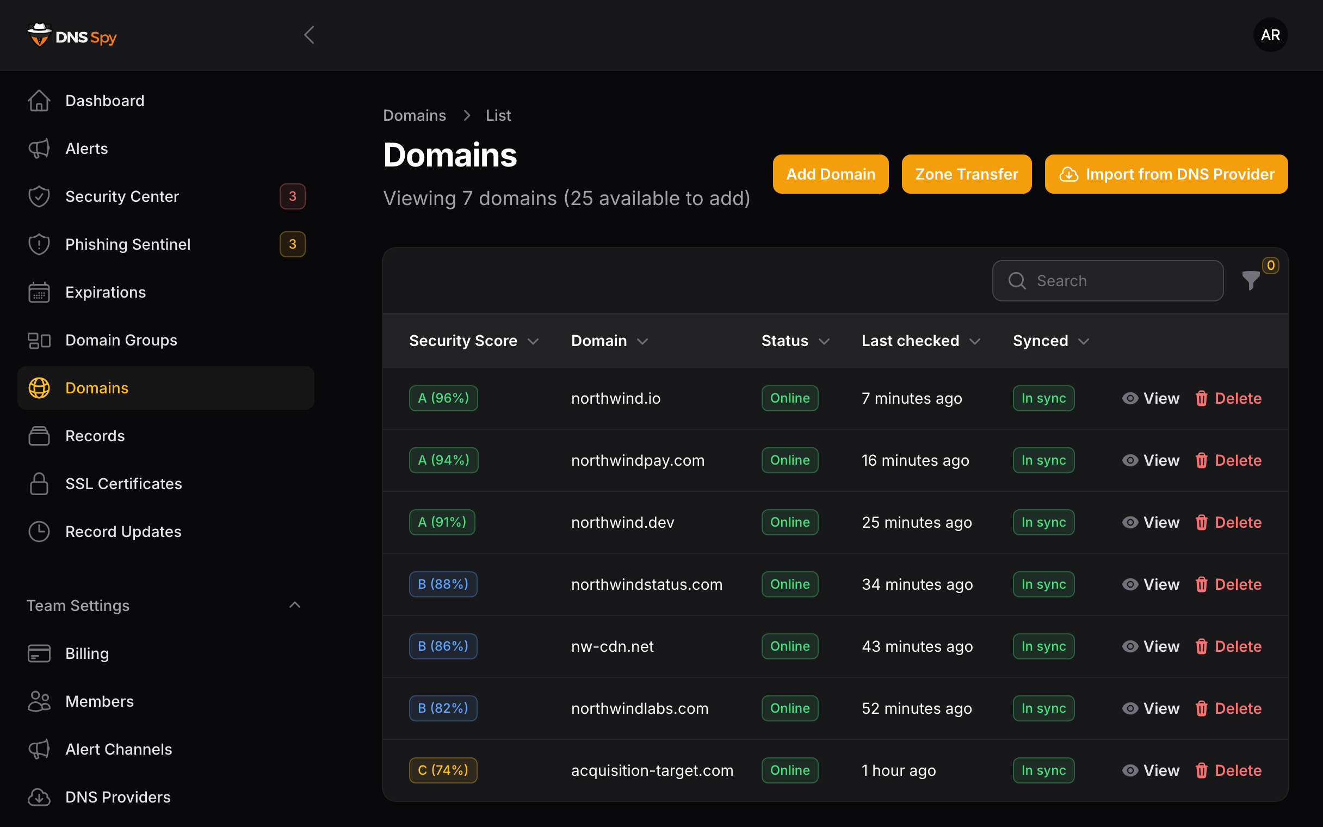Image resolution: width=1323 pixels, height=827 pixels.
Task: Open the AR user avatar menu
Action: pyautogui.click(x=1270, y=35)
